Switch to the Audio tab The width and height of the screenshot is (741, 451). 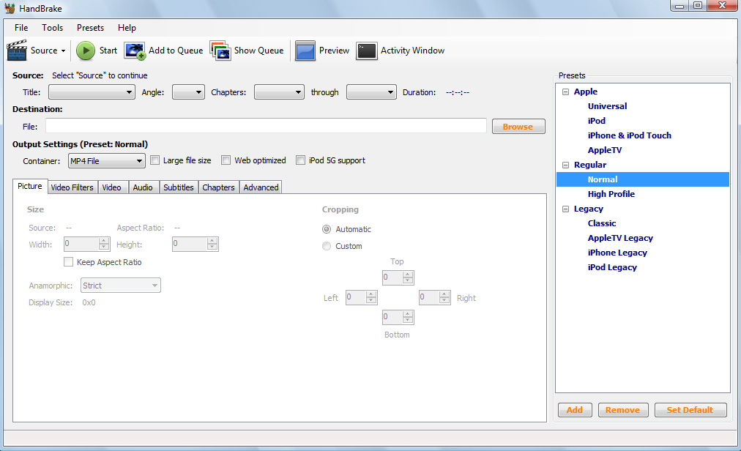tap(143, 187)
